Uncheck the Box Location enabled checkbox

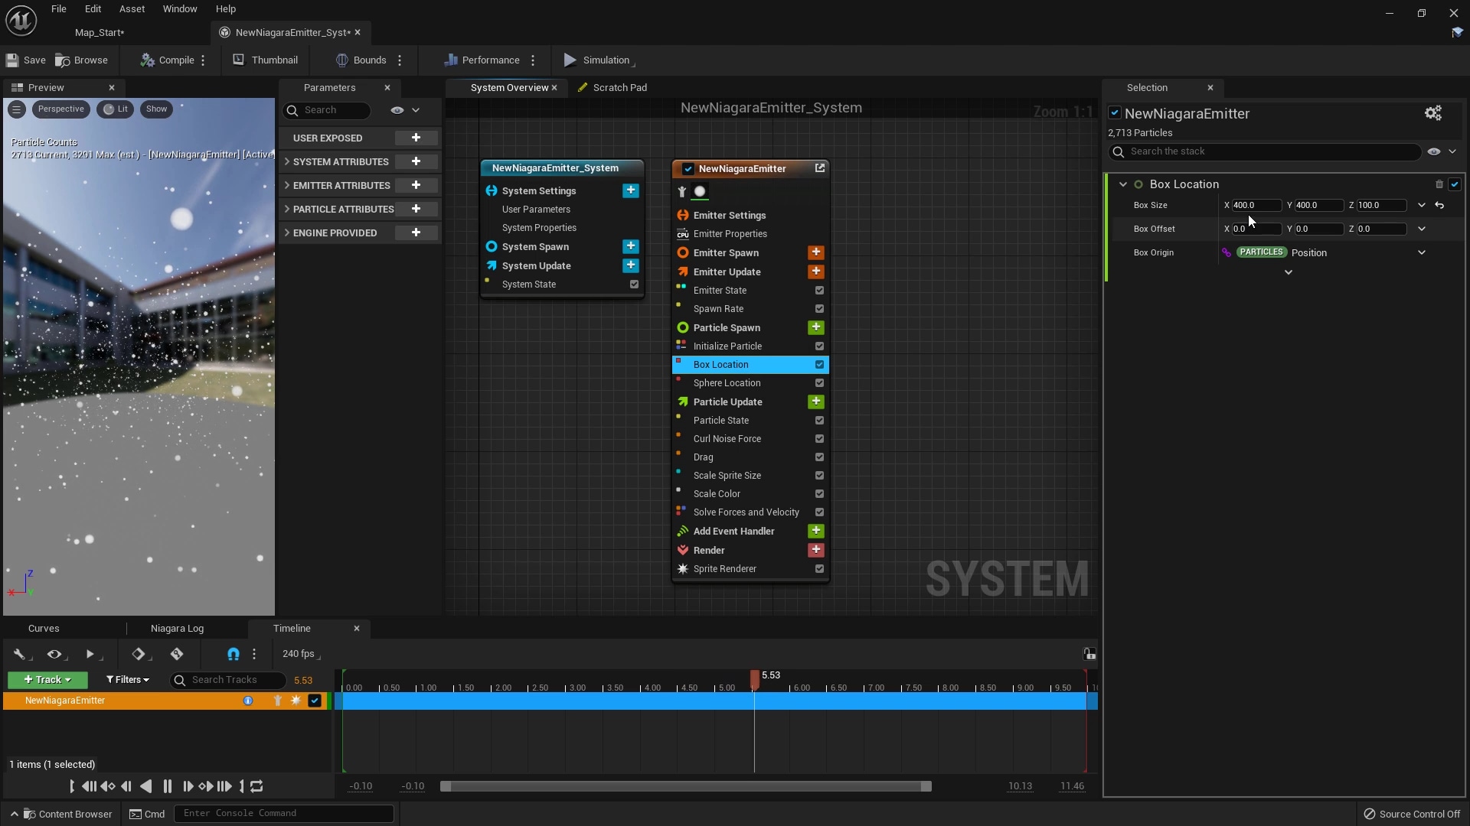[x=1455, y=184]
